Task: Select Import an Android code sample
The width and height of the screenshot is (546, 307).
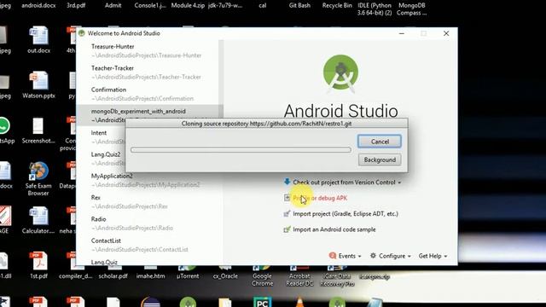Action: point(334,229)
